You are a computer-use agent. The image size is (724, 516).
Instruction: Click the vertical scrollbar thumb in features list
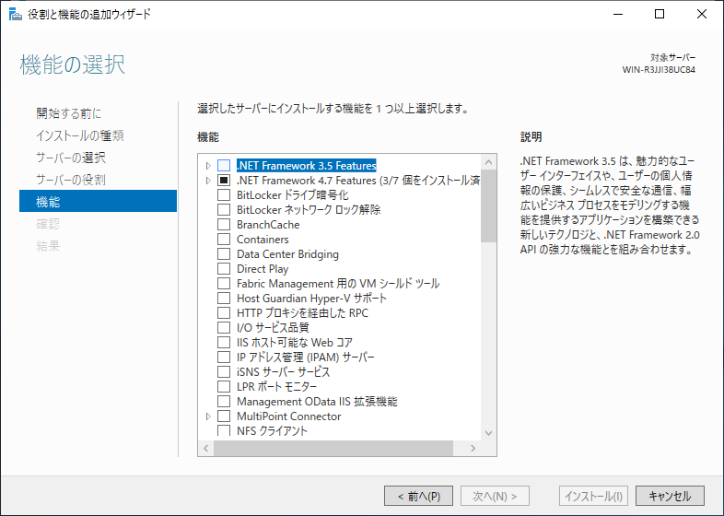488,206
